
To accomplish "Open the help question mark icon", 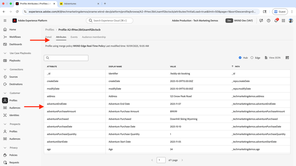I will 268,21.
